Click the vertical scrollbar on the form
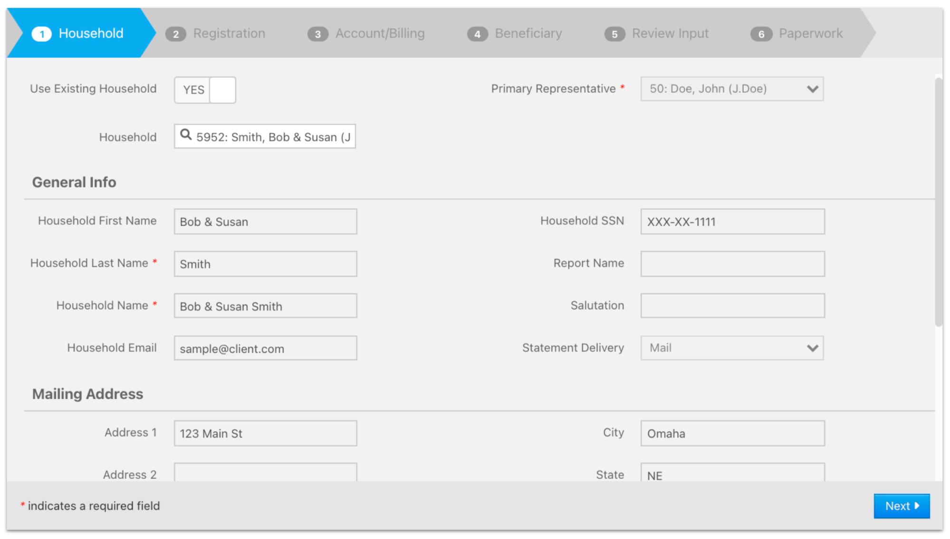Screen dimensions: 950x539 pyautogui.click(x=938, y=202)
